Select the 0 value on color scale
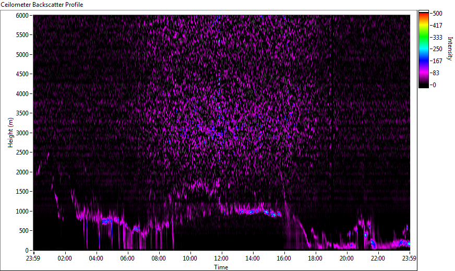The height and width of the screenshot is (271, 455). [434, 85]
